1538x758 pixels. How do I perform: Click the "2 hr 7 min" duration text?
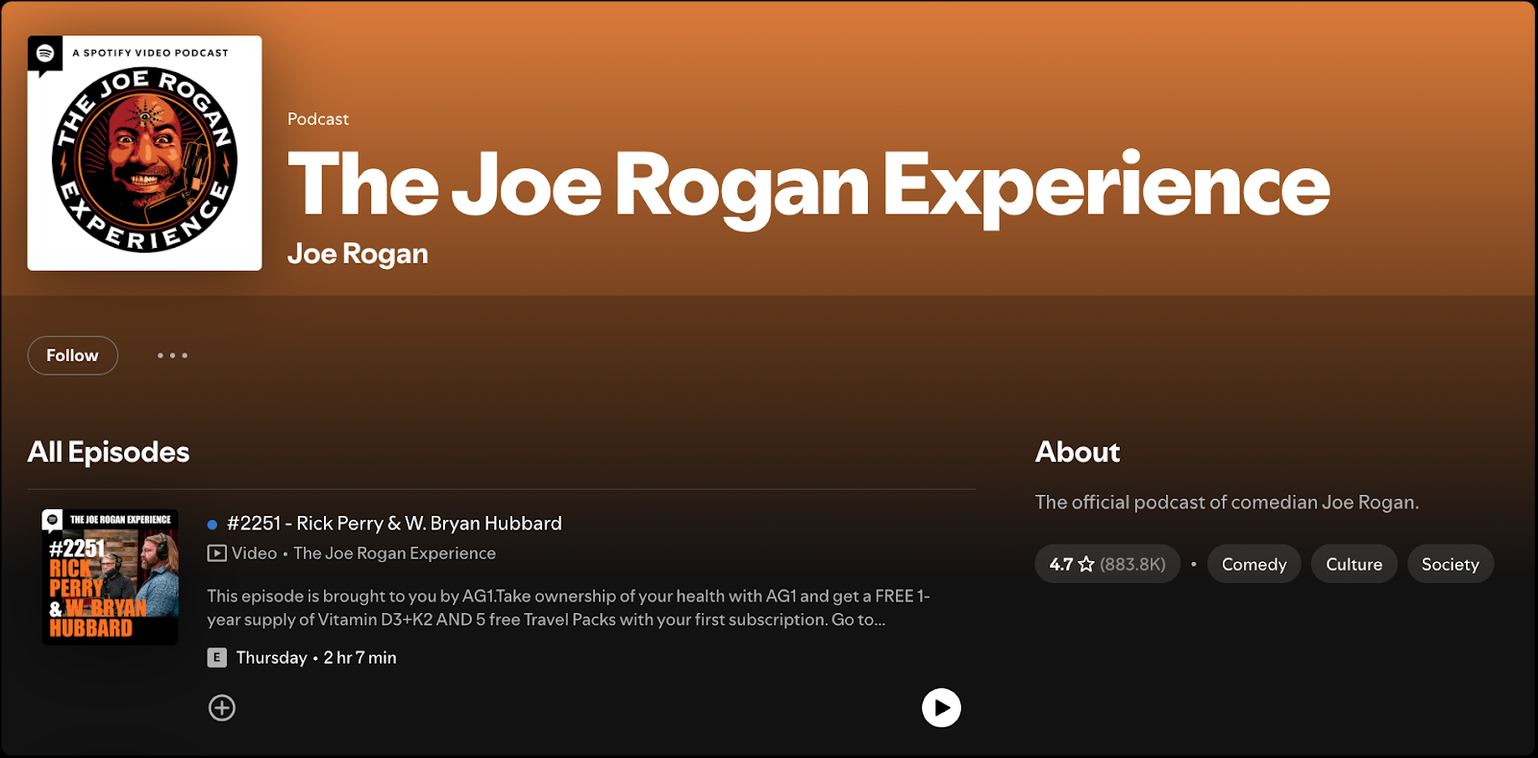click(360, 658)
